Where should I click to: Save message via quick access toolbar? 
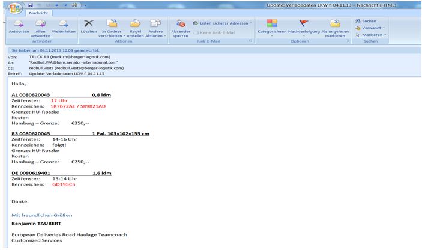click(x=31, y=5)
